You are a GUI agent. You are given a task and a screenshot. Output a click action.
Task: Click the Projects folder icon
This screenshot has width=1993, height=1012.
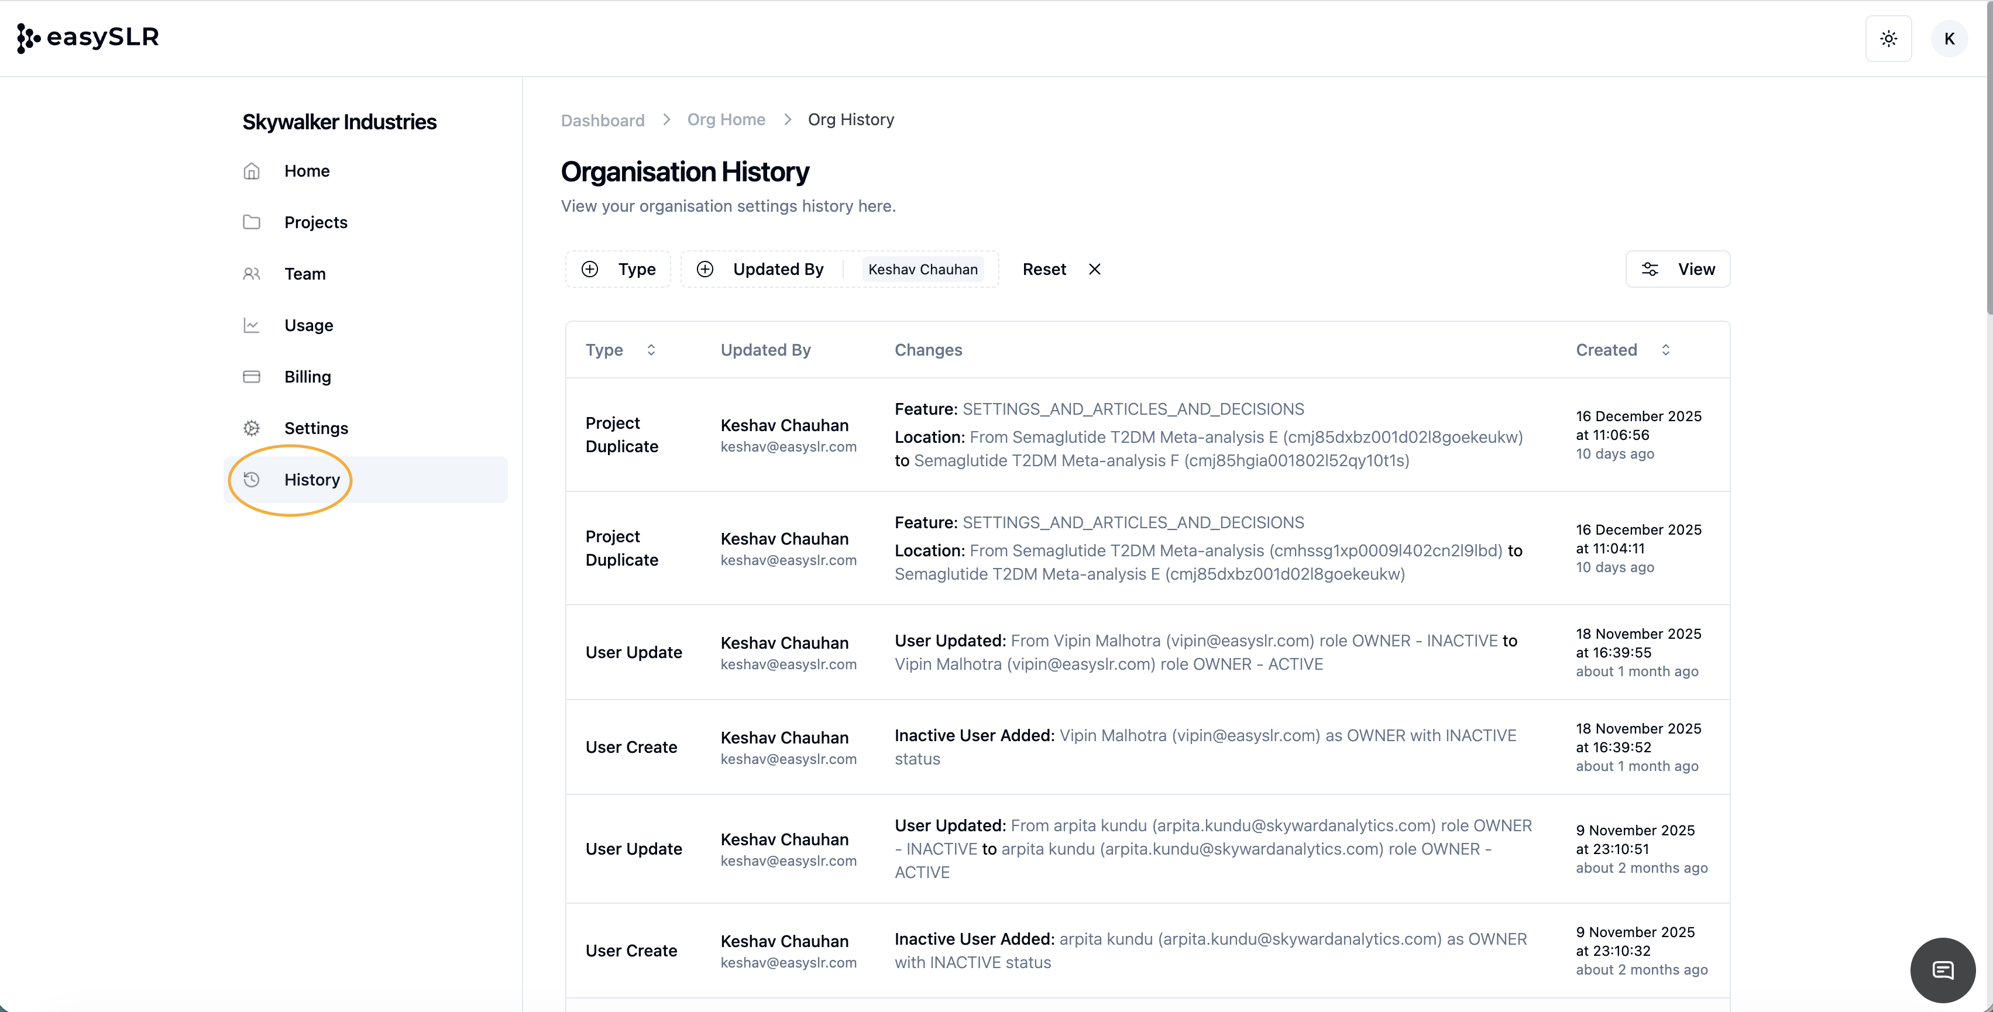pos(252,222)
